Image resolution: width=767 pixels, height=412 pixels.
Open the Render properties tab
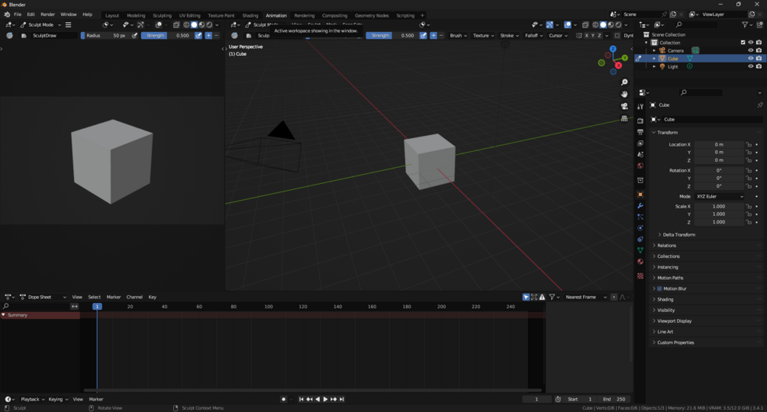[x=640, y=121]
